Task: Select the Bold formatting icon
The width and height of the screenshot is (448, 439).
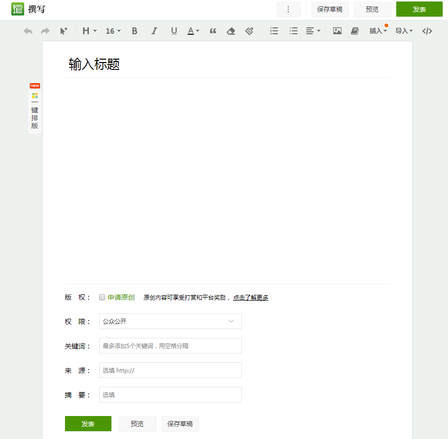Action: [134, 31]
